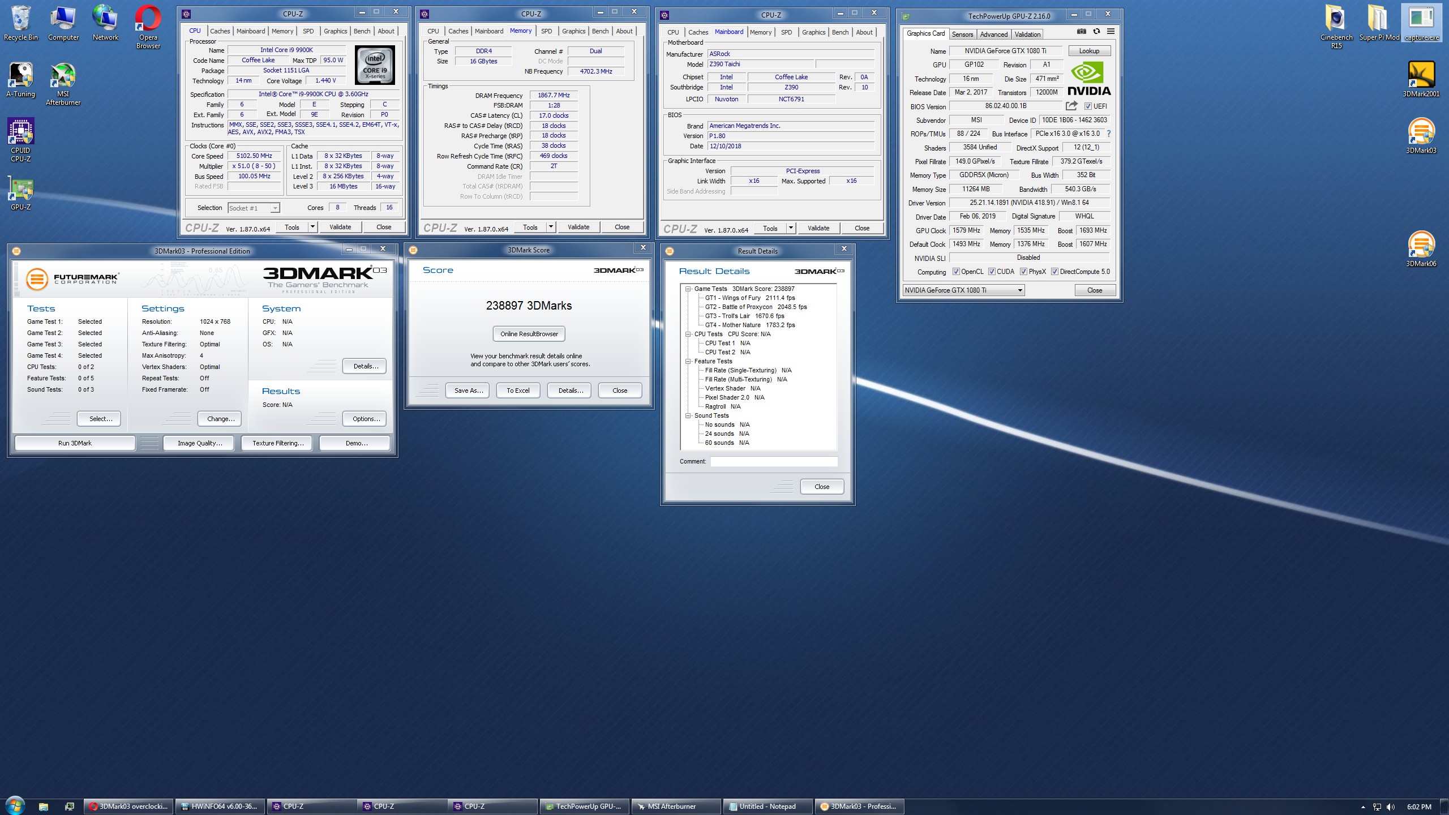This screenshot has height=815, width=1449.
Task: Switch to Untitled - Notepad in the taskbar
Action: (x=767, y=807)
